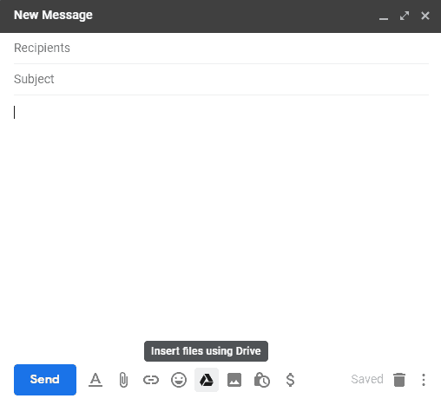Open More options three-dot menu
The width and height of the screenshot is (441, 405).
(424, 380)
